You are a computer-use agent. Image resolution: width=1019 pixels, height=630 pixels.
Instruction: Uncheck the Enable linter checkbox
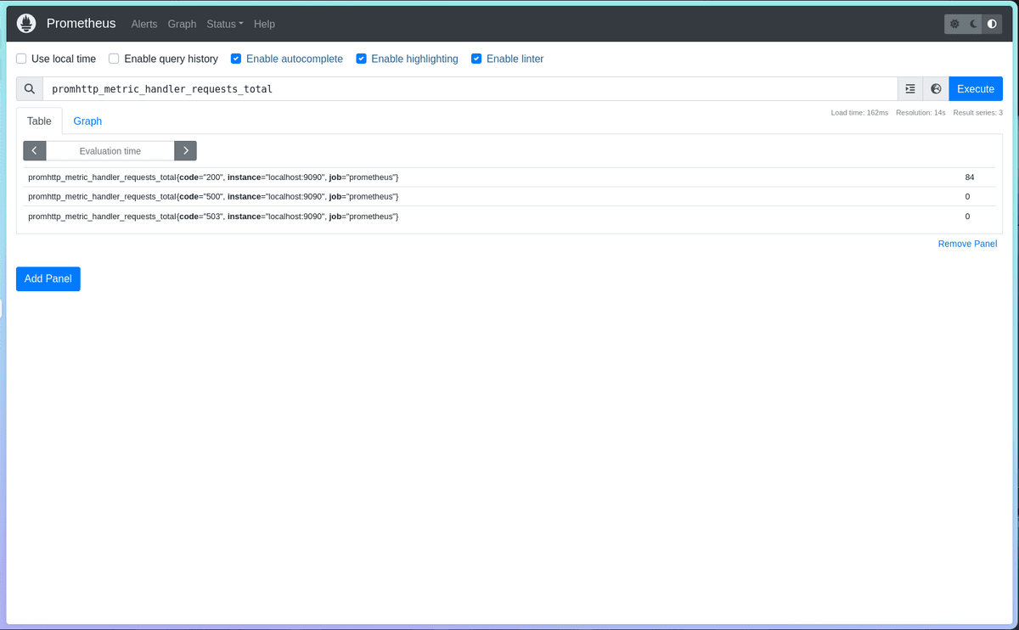pyautogui.click(x=476, y=59)
